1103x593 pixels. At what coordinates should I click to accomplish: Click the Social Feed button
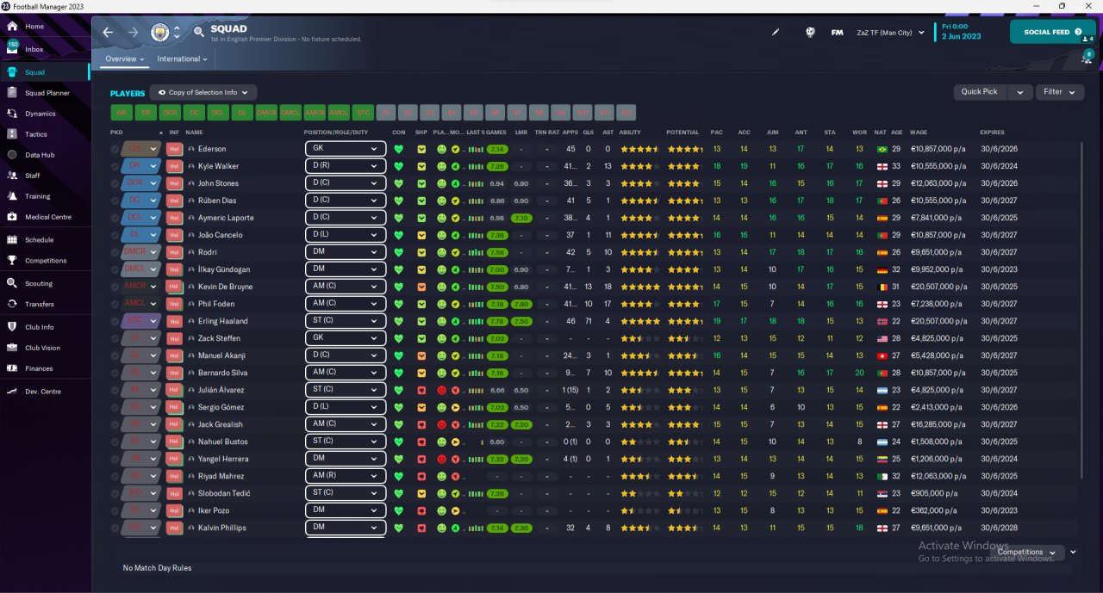coord(1052,32)
